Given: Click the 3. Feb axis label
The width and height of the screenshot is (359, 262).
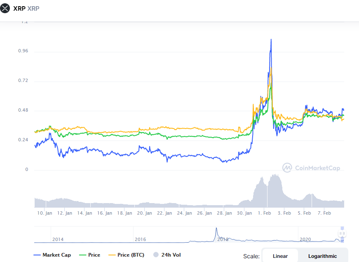Looking at the screenshot, I should pos(284,213).
